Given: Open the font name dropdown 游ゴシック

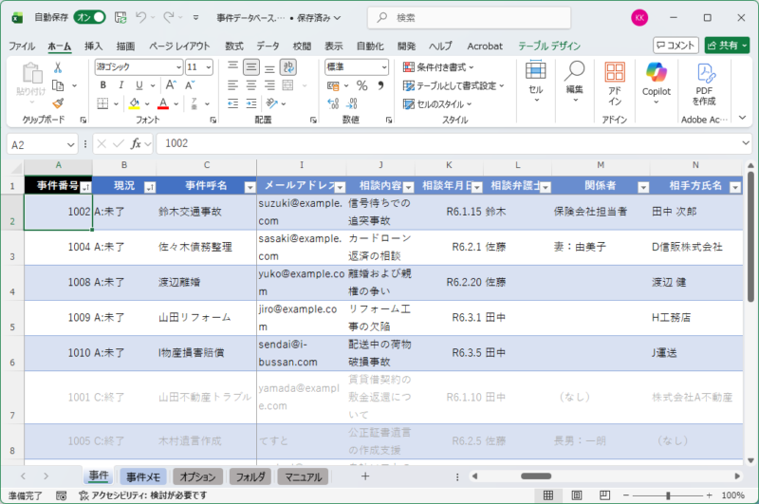Looking at the screenshot, I should click(x=138, y=66).
